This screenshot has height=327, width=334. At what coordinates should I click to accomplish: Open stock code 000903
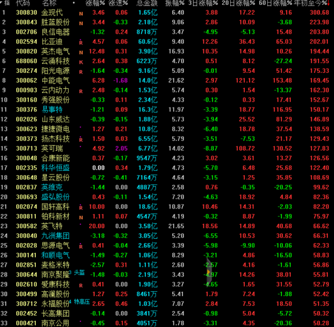tap(26, 90)
